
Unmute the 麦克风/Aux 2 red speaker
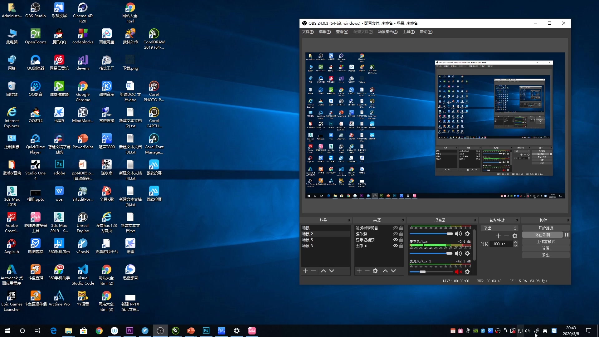click(x=458, y=272)
